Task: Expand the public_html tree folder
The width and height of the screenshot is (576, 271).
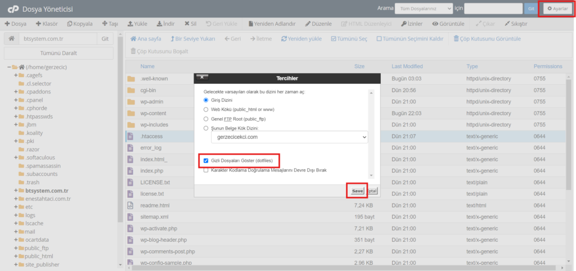Action: [x=16, y=256]
